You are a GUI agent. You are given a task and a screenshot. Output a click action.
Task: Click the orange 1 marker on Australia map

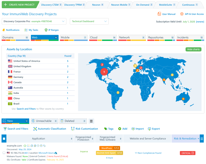point(183,99)
